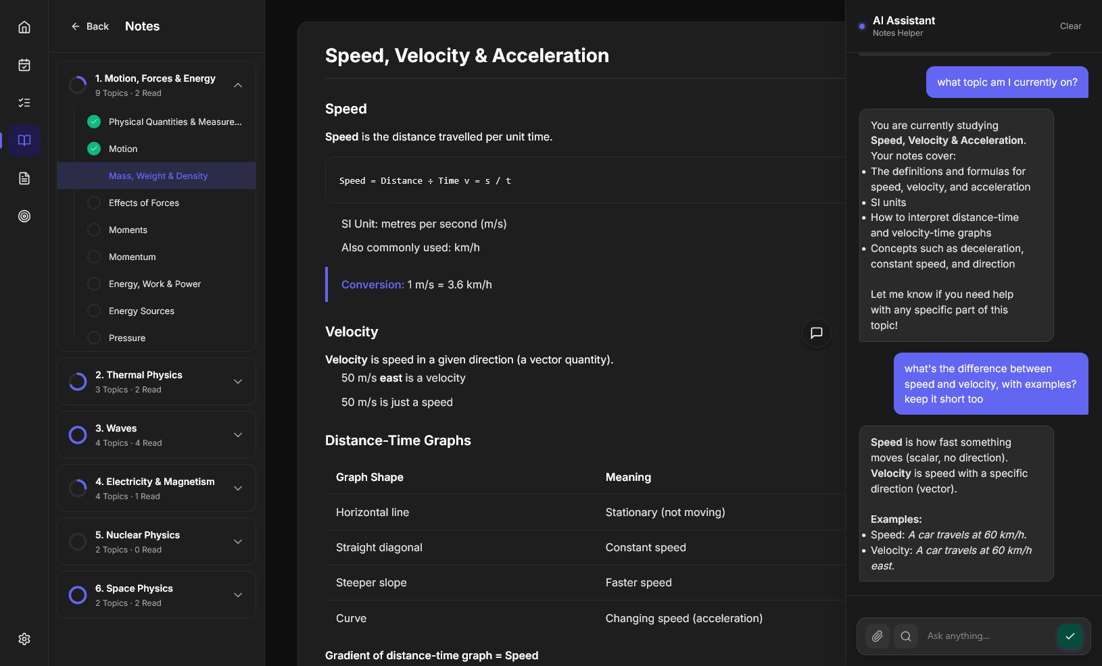The image size is (1102, 666).
Task: Open the goals target icon
Action: (24, 216)
